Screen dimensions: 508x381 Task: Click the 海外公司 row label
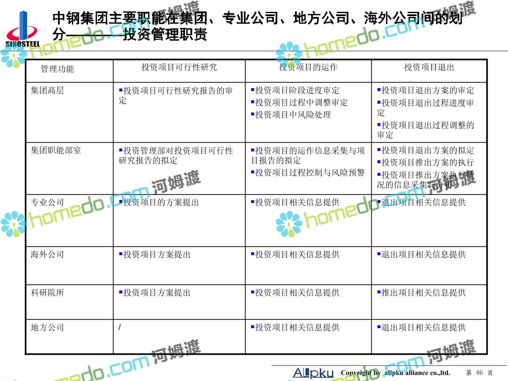(x=47, y=254)
